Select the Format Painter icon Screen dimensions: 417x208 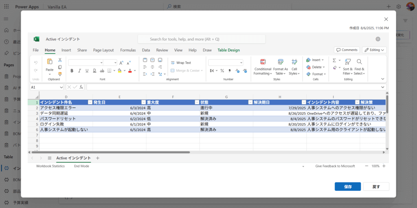[60, 74]
